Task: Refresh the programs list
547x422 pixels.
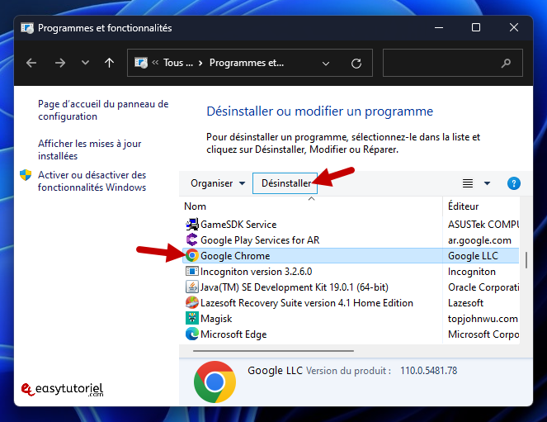Action: click(x=356, y=64)
